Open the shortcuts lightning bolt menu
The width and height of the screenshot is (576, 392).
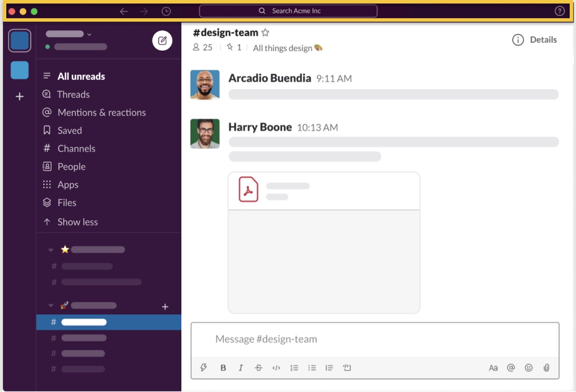point(204,367)
